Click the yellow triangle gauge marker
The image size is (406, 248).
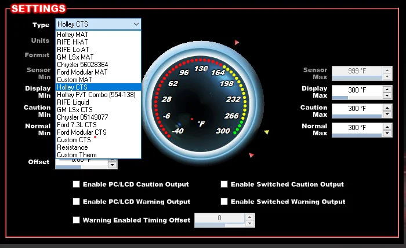point(266,132)
